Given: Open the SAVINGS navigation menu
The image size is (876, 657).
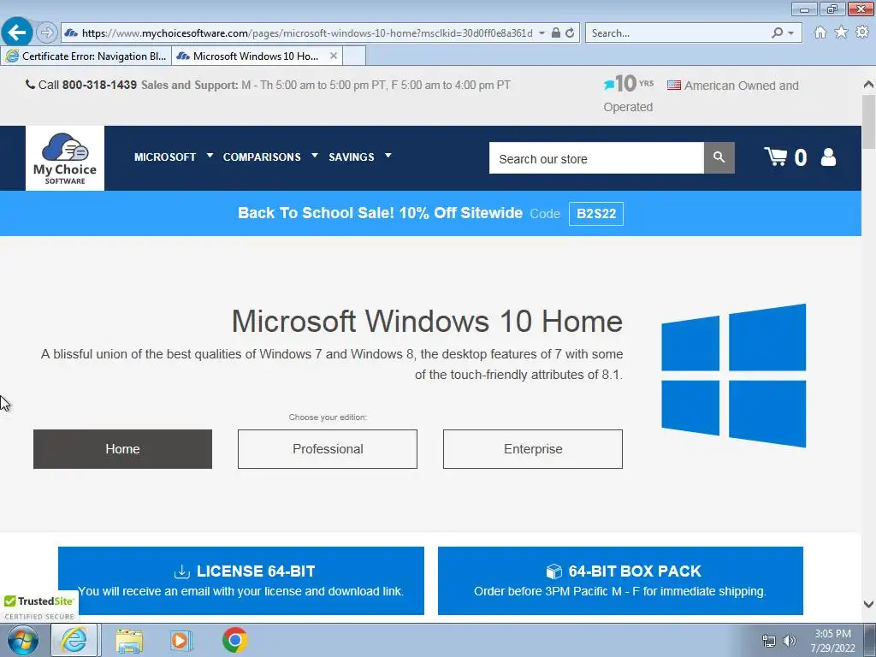Looking at the screenshot, I should 352,157.
